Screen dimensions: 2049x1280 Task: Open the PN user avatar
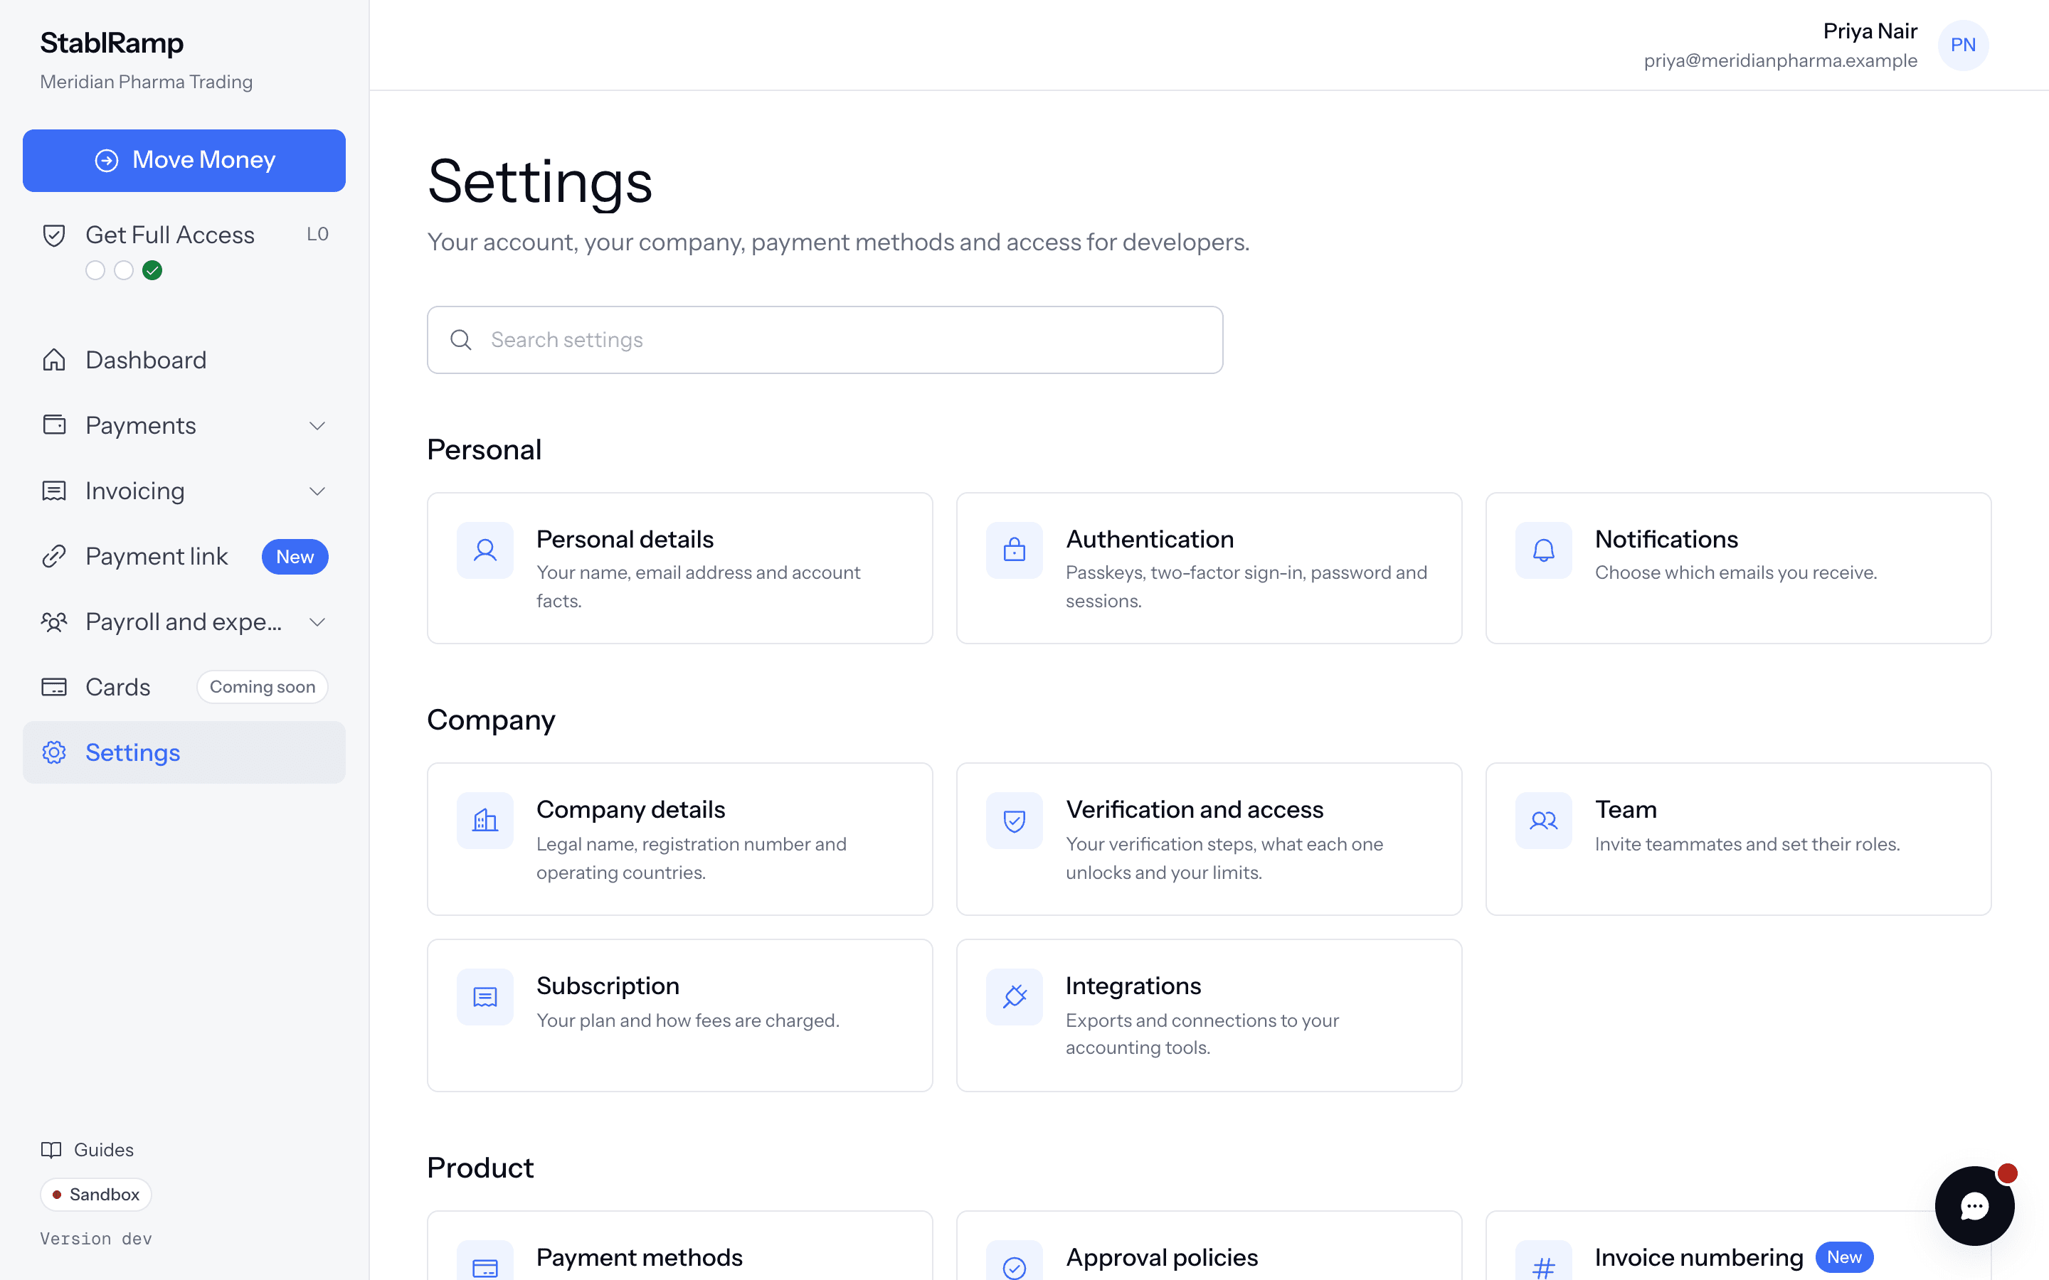(1963, 45)
